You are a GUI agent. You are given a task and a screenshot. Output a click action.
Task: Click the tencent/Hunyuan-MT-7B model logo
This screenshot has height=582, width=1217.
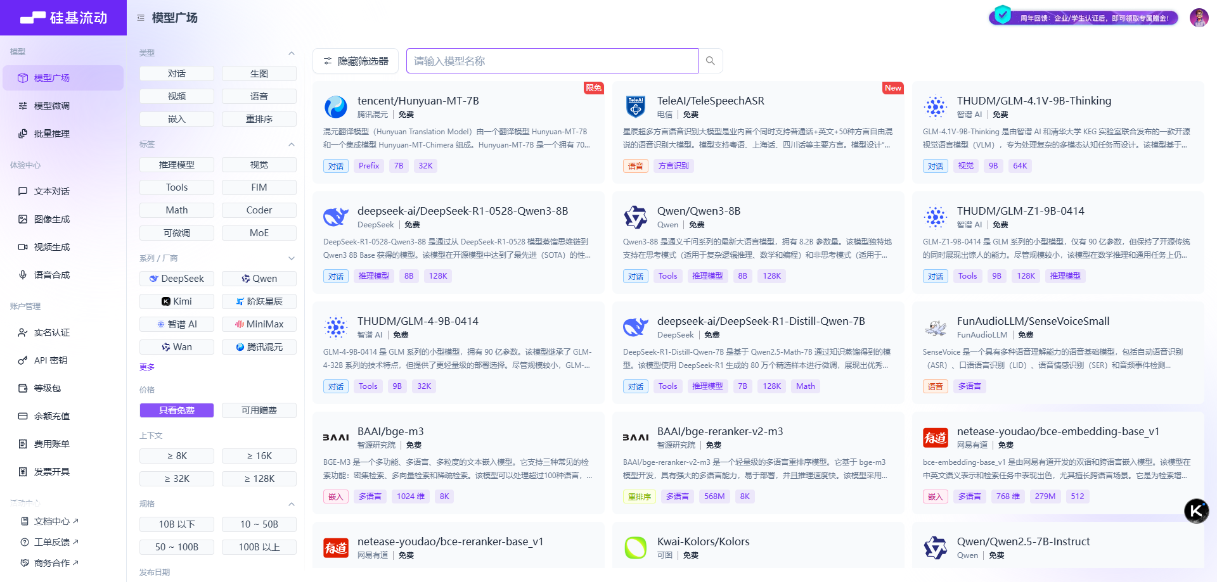[x=335, y=107]
